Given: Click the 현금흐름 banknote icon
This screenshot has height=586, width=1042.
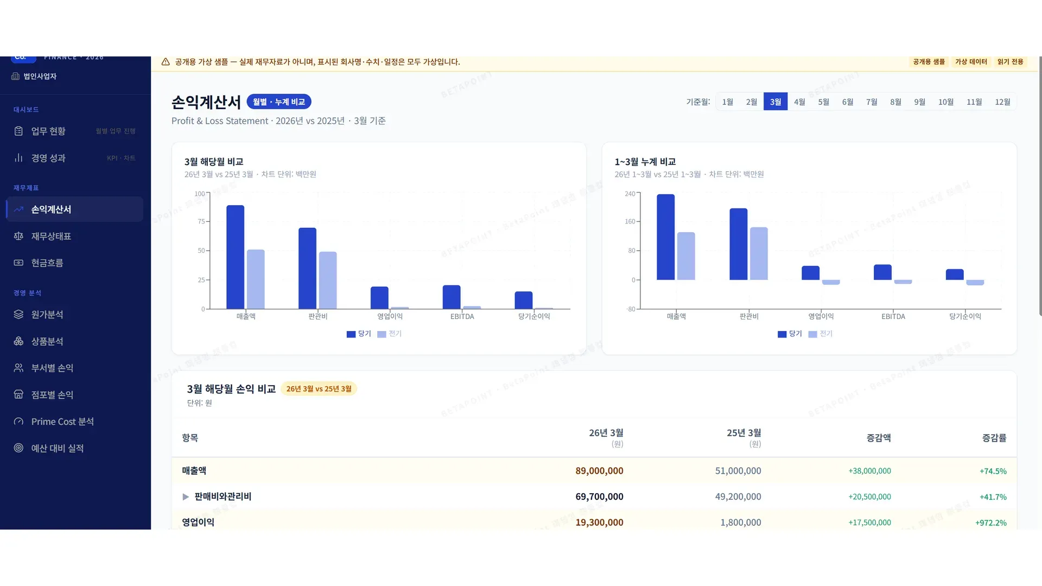Looking at the screenshot, I should 18,263.
